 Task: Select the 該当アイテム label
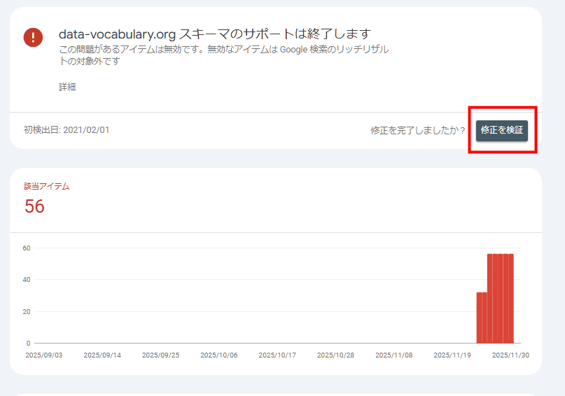(47, 186)
